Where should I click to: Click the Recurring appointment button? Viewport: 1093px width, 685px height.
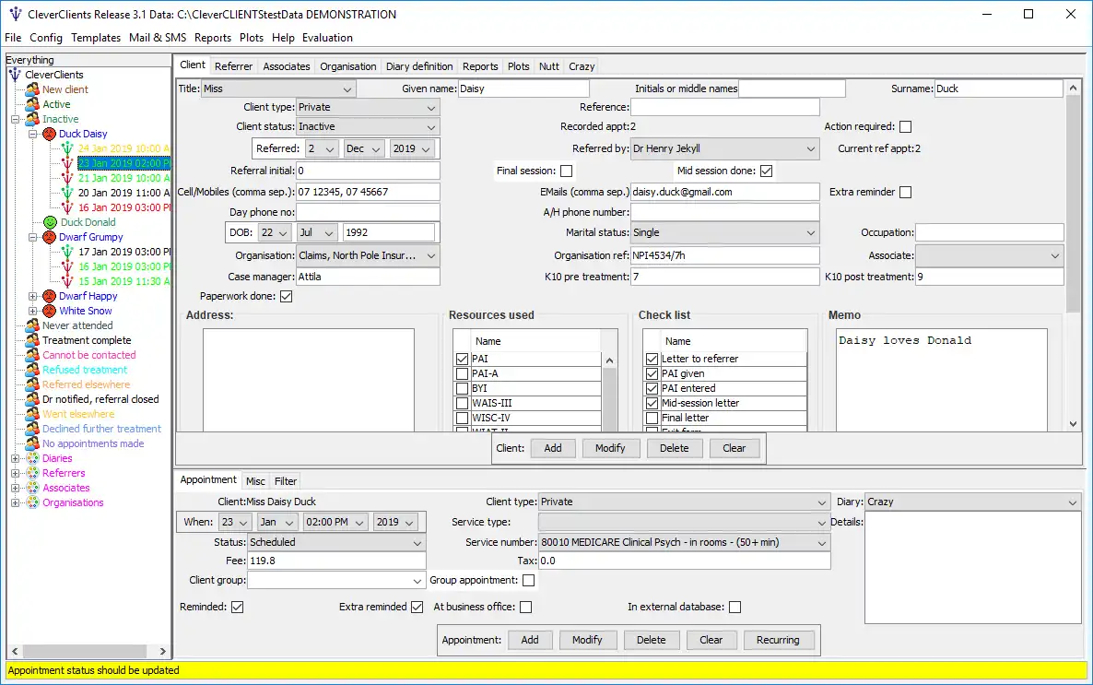(778, 640)
